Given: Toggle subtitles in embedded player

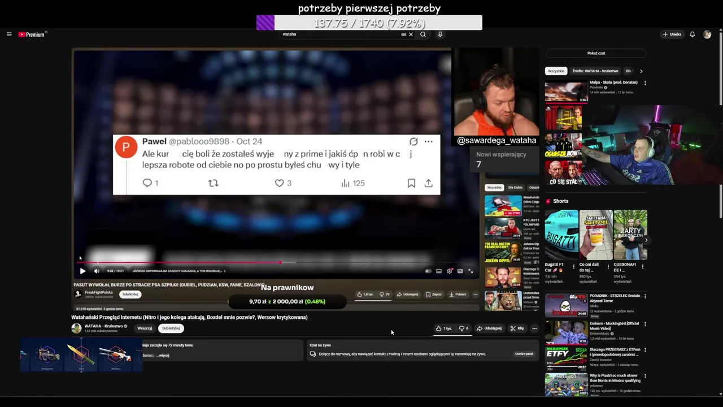Looking at the screenshot, I should point(439,271).
